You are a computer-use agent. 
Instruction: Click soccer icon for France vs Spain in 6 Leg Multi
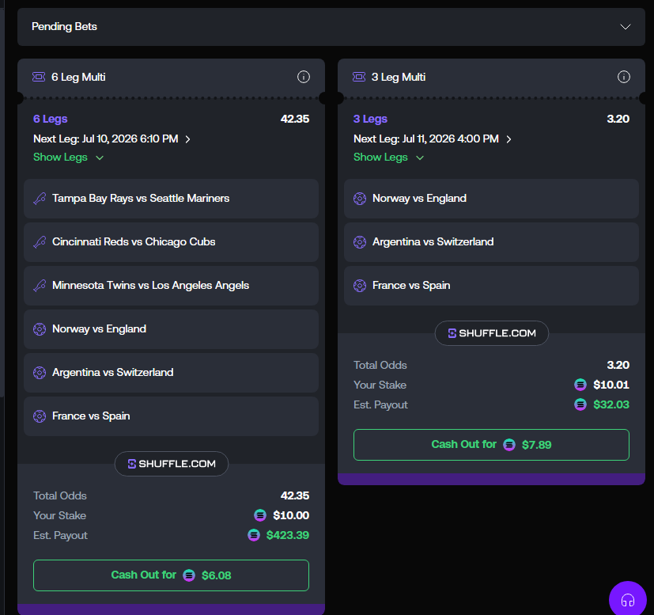point(40,416)
